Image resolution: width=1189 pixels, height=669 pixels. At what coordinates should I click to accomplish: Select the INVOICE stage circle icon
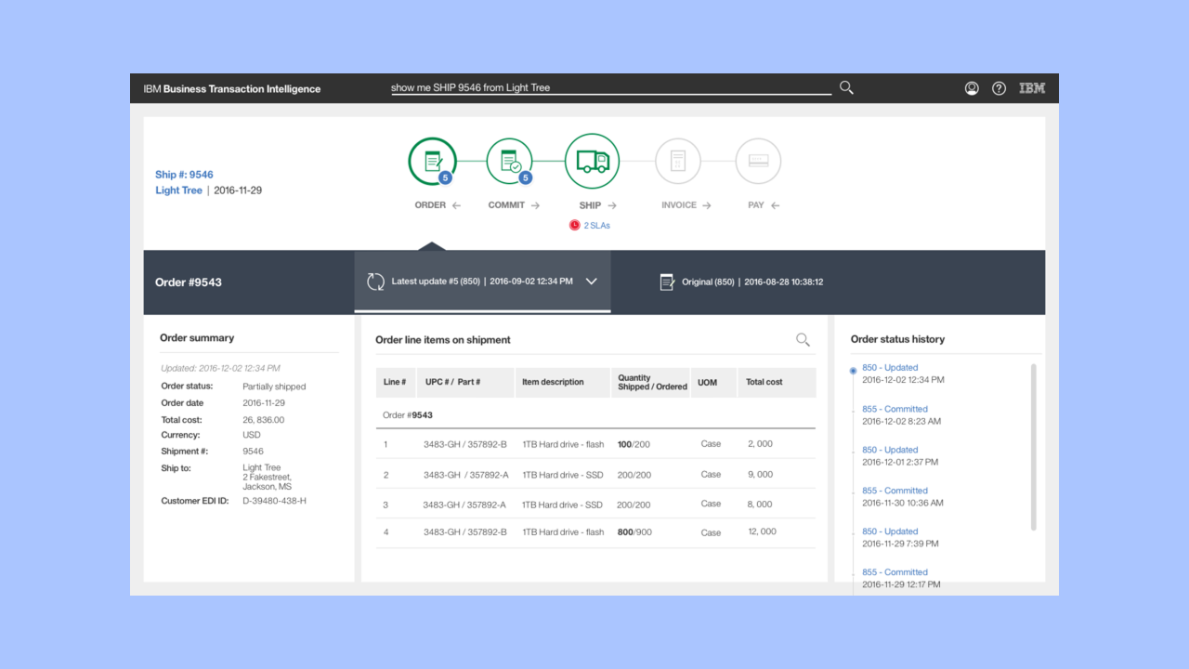pos(678,161)
